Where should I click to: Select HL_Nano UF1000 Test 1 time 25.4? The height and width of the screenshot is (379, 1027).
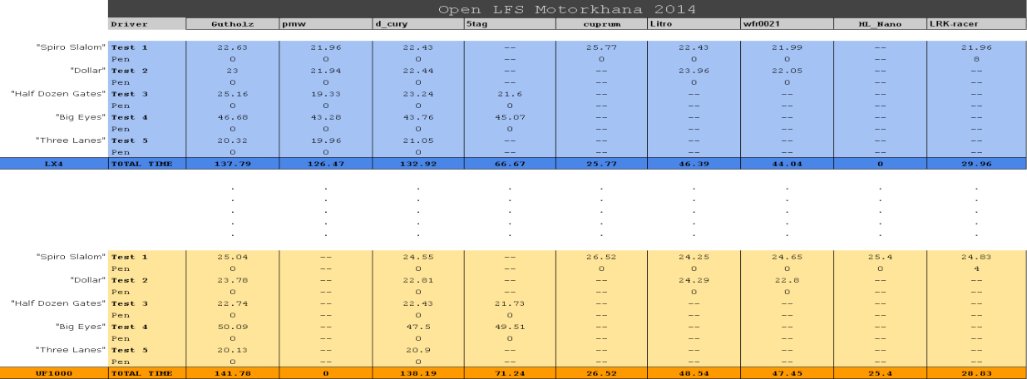880,257
